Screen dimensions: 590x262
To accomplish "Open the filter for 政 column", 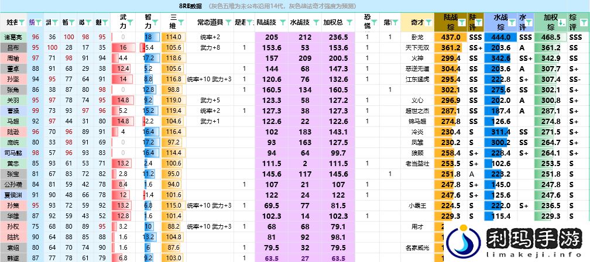I will 88,23.
